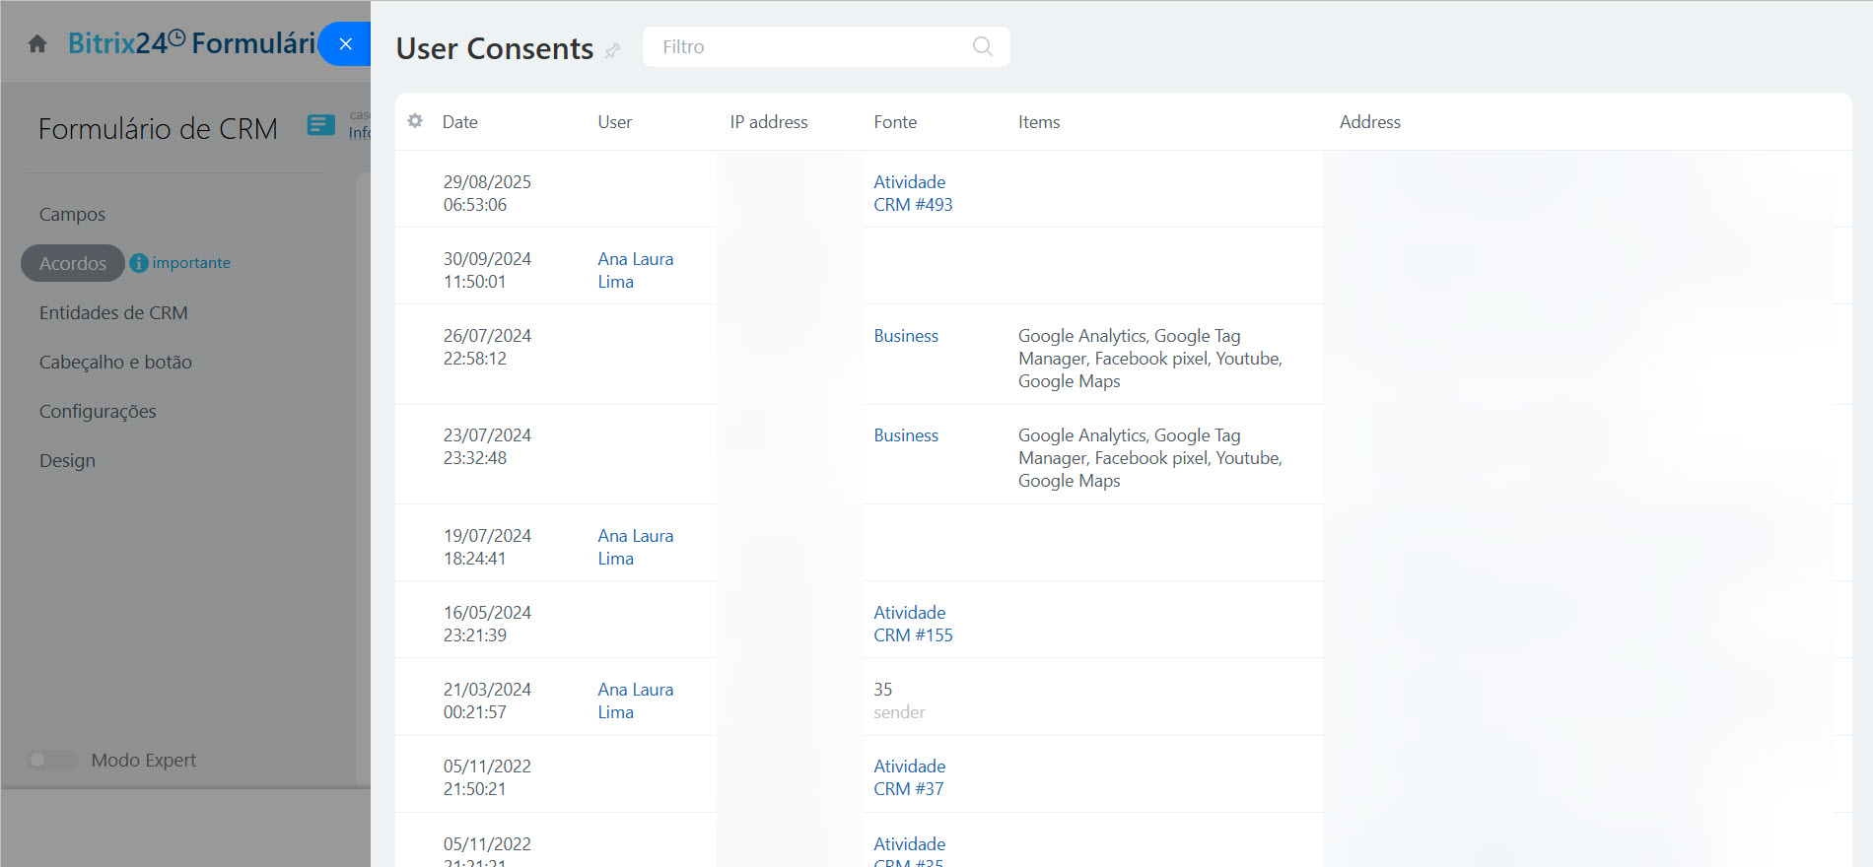Image resolution: width=1873 pixels, height=867 pixels.
Task: Click the magnifier search icon in Filtro
Action: 982,46
